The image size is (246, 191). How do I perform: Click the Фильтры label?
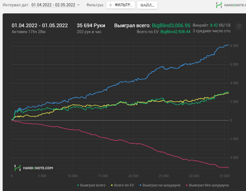(95, 5)
